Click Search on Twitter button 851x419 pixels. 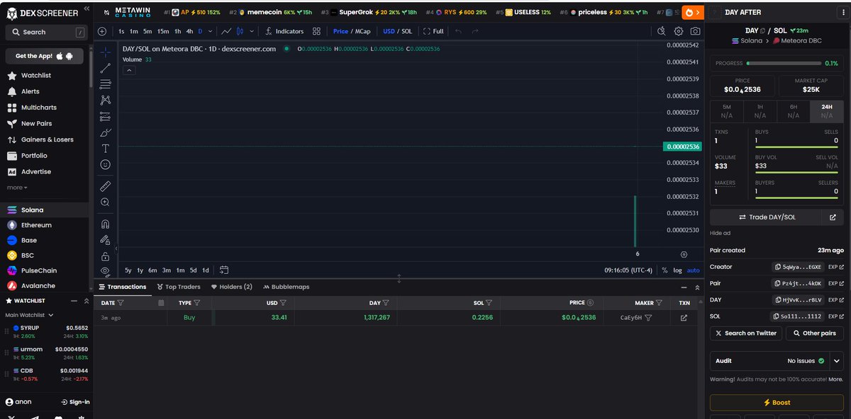[x=746, y=333]
